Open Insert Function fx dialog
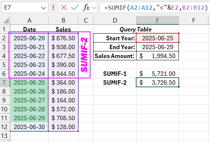Screen dimensions: 210x142 tap(86, 7)
